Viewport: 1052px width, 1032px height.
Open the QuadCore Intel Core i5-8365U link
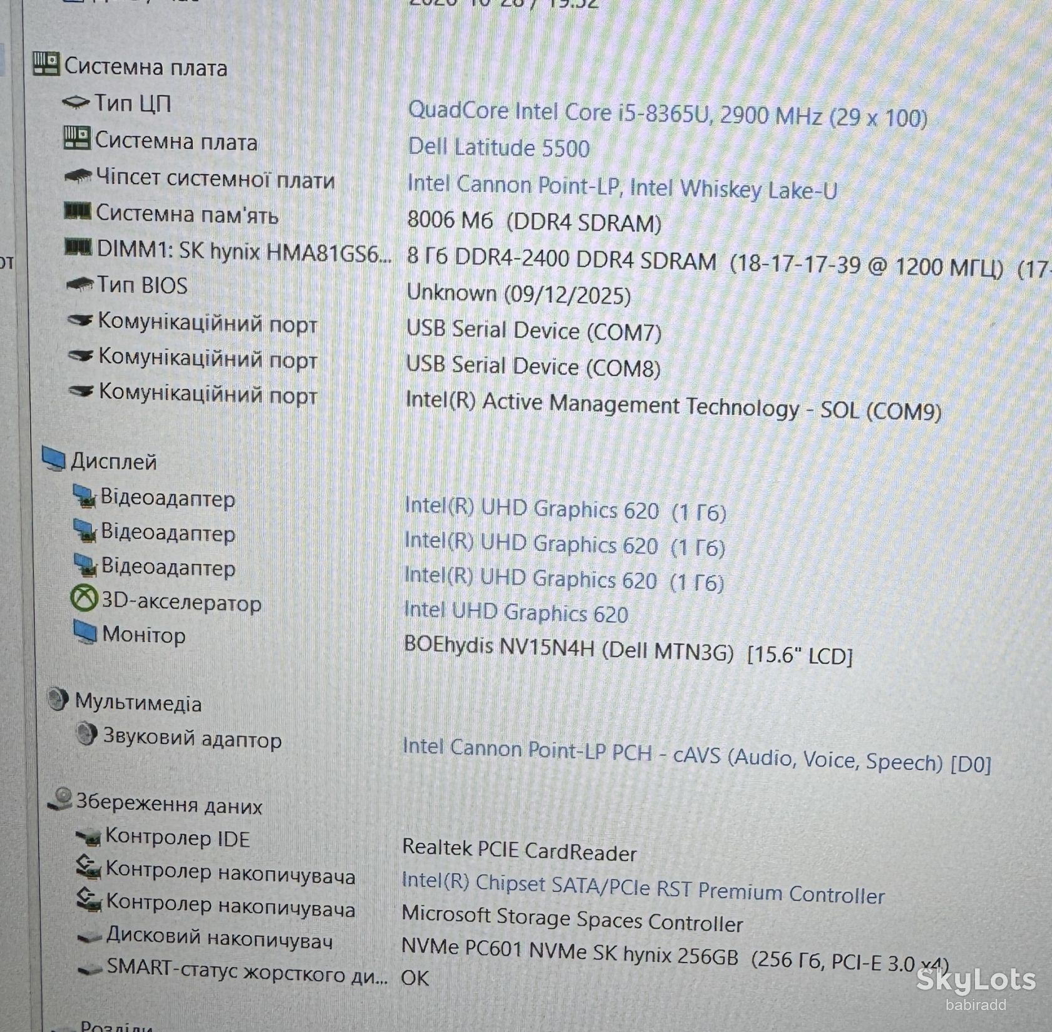tap(668, 114)
